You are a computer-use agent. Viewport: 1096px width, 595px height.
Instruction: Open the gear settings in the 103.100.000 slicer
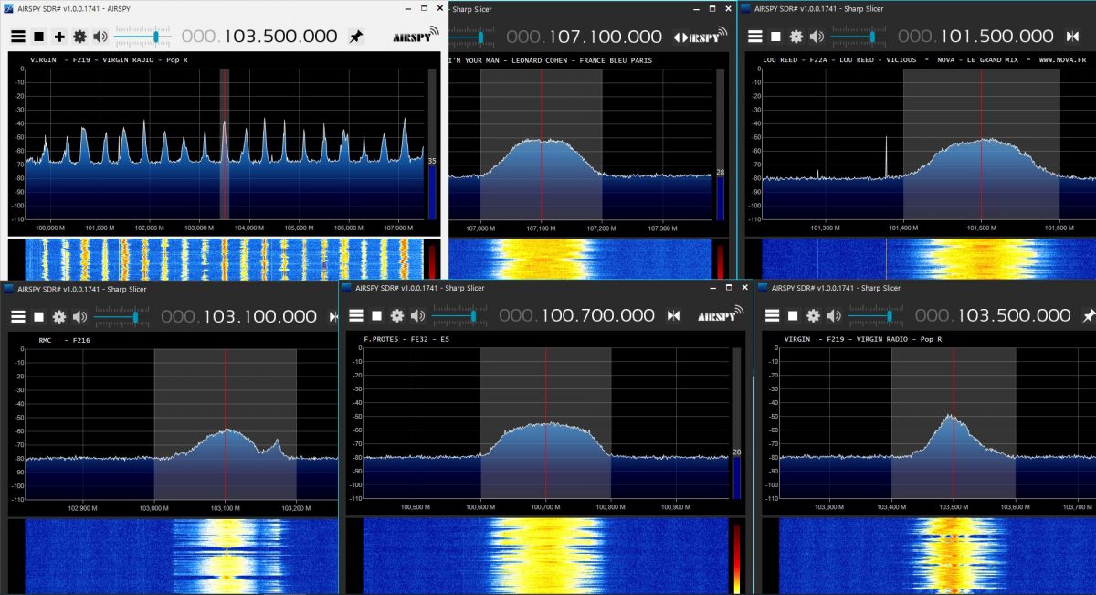pyautogui.click(x=59, y=316)
